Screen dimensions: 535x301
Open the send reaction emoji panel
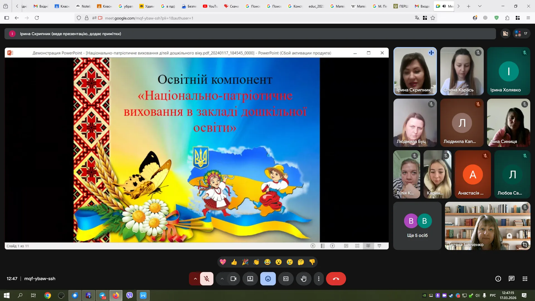click(x=268, y=279)
